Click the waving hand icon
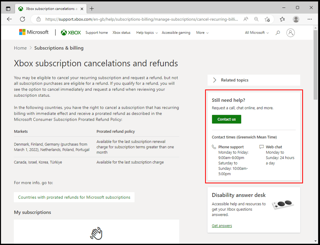320x245 pixels. pyautogui.click(x=96, y=233)
